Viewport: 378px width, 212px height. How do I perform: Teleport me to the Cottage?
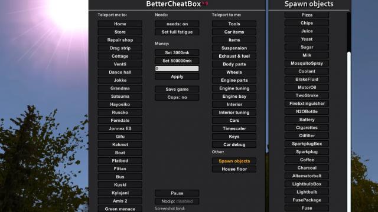tap(120, 56)
